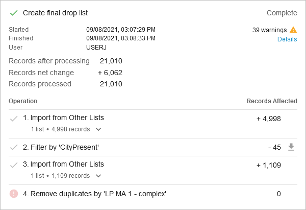
Task: Expand the 1 list 4,998 records details
Action: (98, 129)
